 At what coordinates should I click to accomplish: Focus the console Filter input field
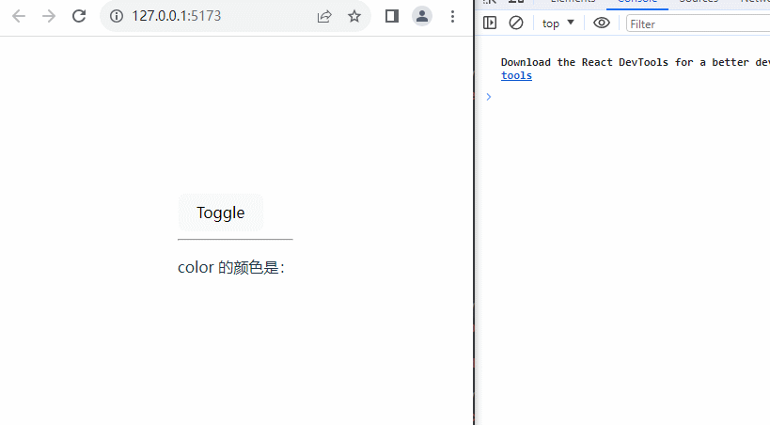pos(696,24)
